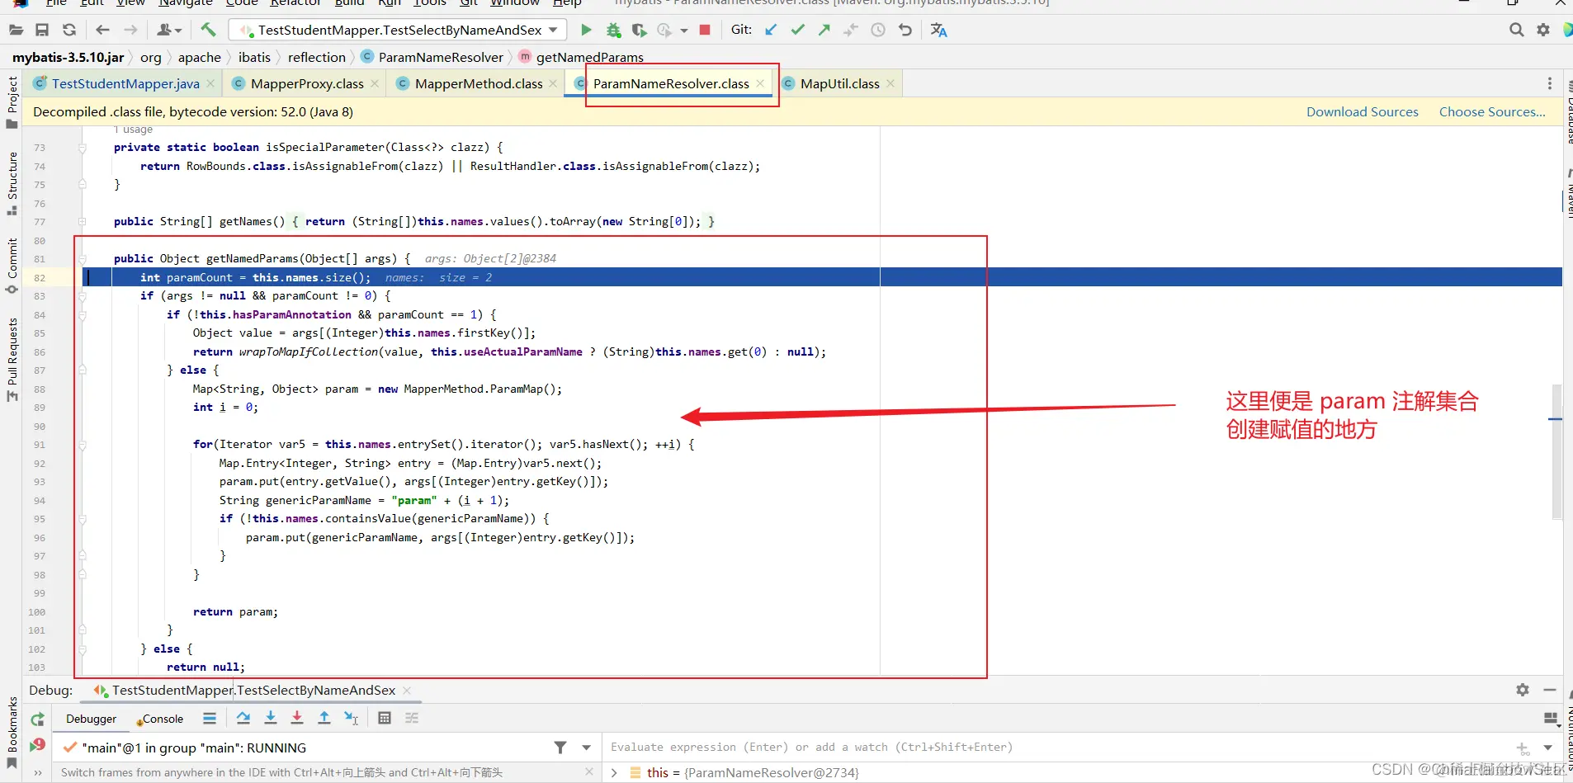Navigate back with the left arrow icon
1573x783 pixels.
[x=102, y=31]
